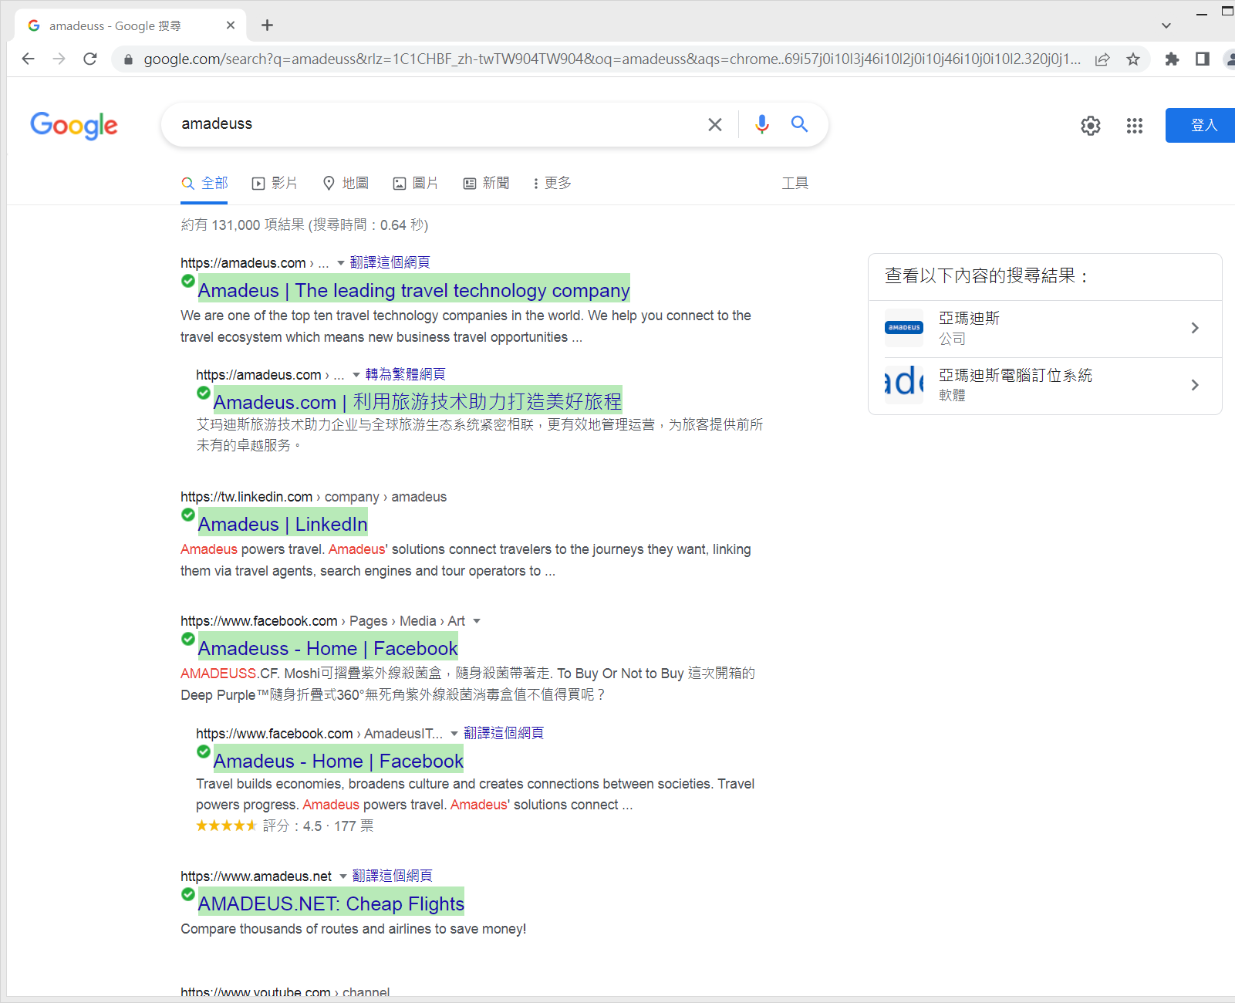1235x1003 pixels.
Task: Click the browser forward arrow
Action: pyautogui.click(x=59, y=59)
